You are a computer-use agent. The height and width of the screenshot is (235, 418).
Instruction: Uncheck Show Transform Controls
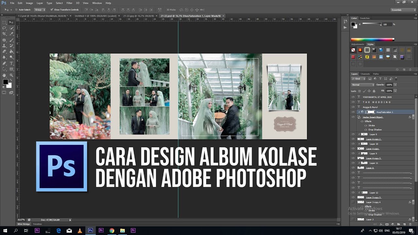tap(52, 10)
